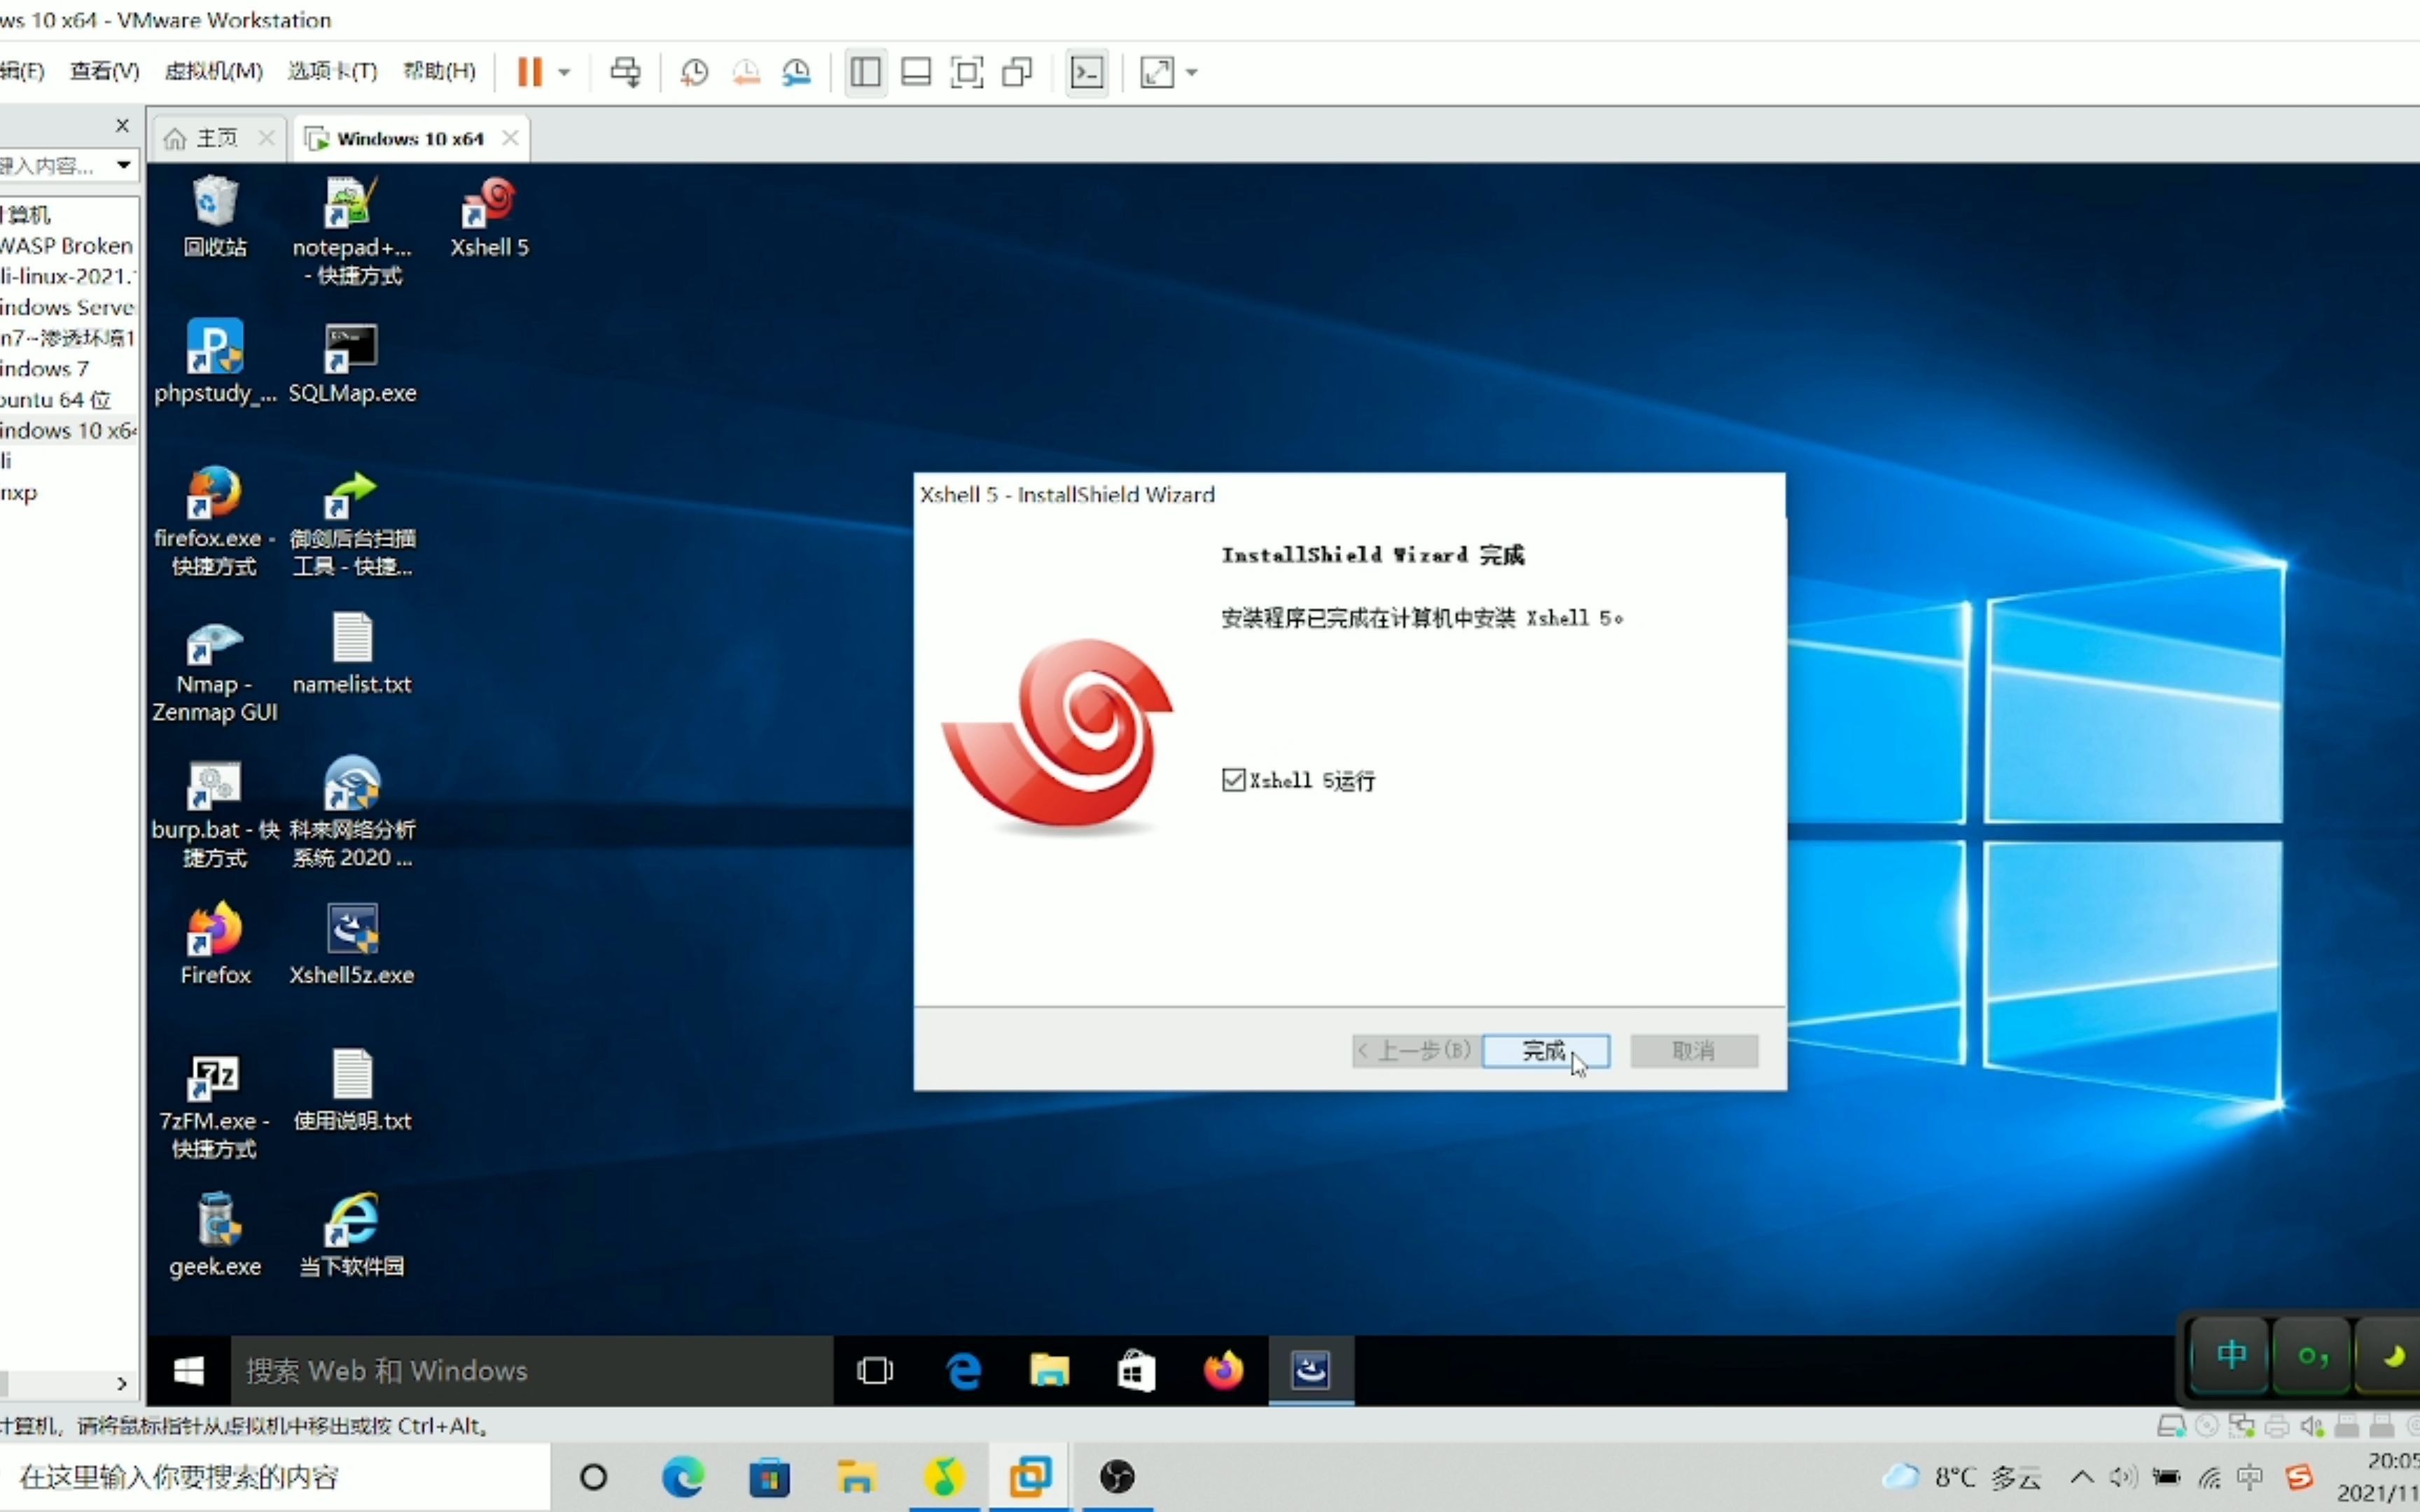Viewport: 2420px width, 1512px height.
Task: Open Firefox in the guest taskbar
Action: point(1223,1370)
